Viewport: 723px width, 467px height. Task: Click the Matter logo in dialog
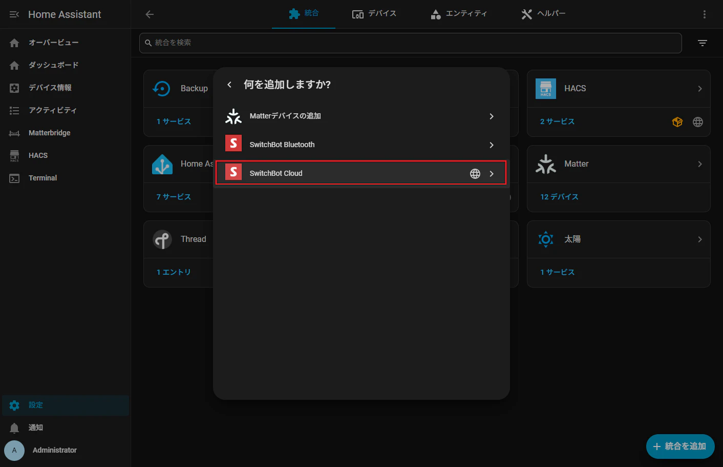tap(233, 116)
